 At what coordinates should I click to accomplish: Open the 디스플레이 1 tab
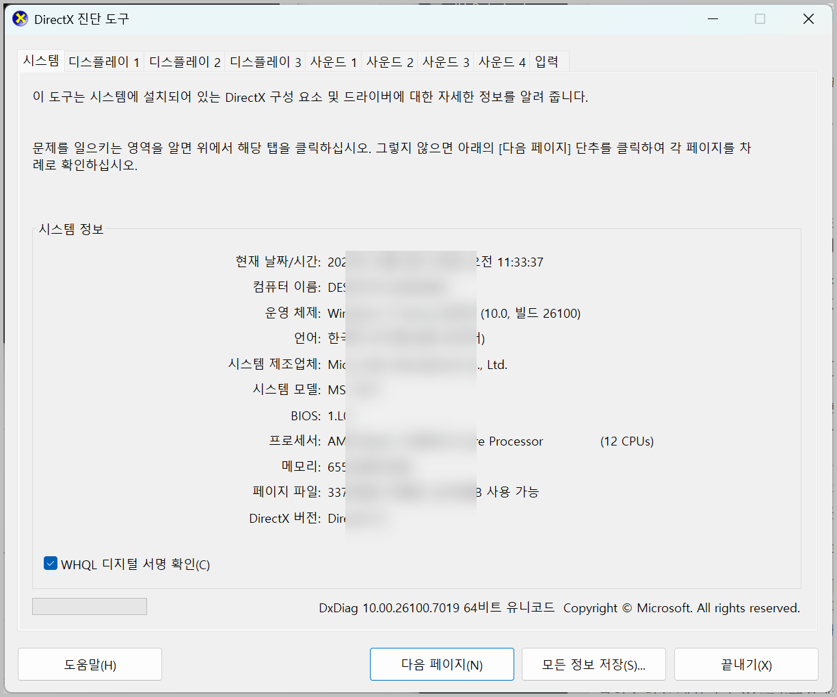(104, 62)
